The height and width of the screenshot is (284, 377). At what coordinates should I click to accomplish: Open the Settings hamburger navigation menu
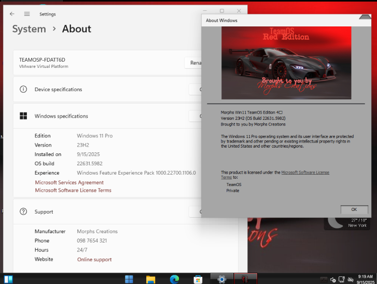click(x=27, y=14)
